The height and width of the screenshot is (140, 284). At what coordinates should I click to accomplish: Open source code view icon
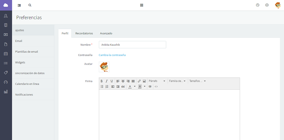coord(156,87)
